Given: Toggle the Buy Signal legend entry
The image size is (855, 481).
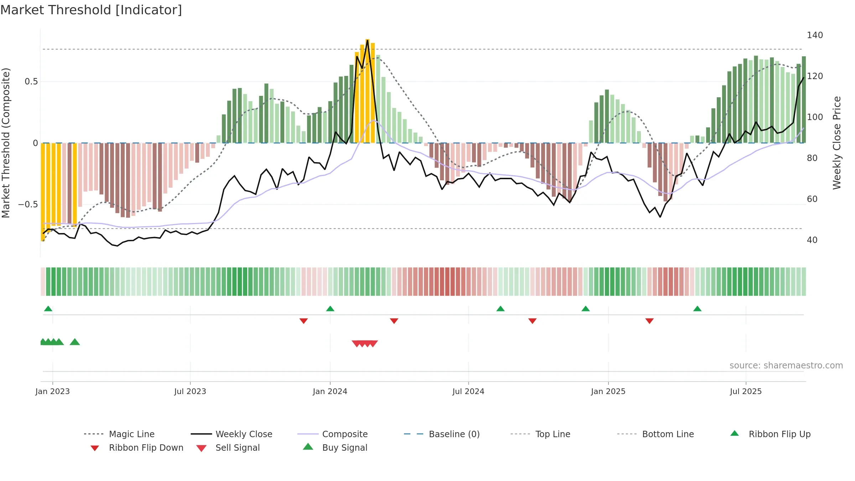Looking at the screenshot, I should pos(335,448).
